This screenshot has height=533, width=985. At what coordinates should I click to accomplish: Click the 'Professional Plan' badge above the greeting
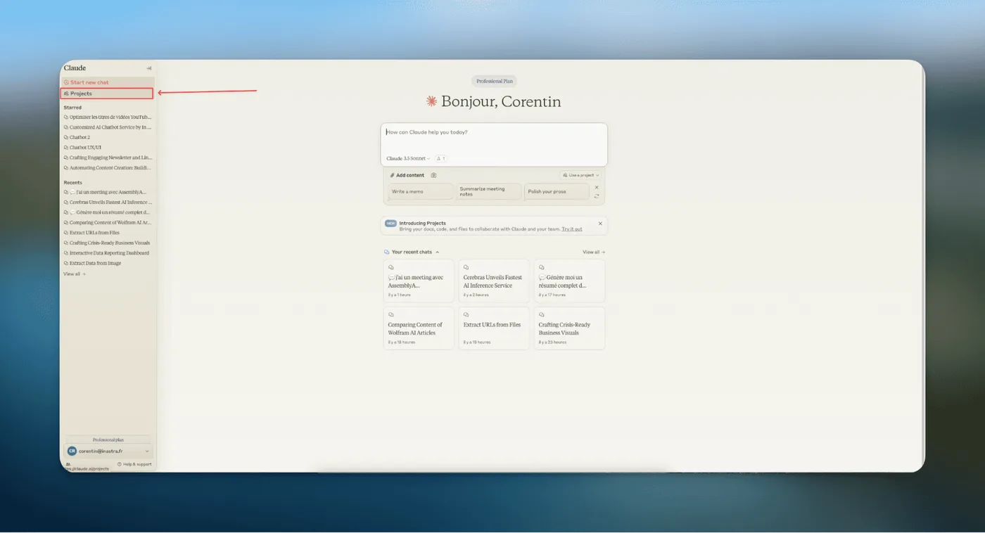pos(495,81)
